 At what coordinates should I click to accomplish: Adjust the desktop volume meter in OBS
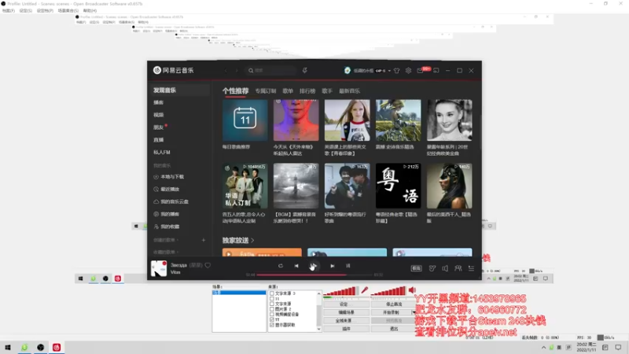click(388, 291)
